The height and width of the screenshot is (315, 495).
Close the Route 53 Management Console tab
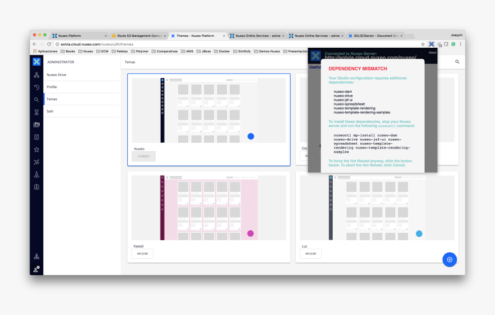[x=165, y=36]
